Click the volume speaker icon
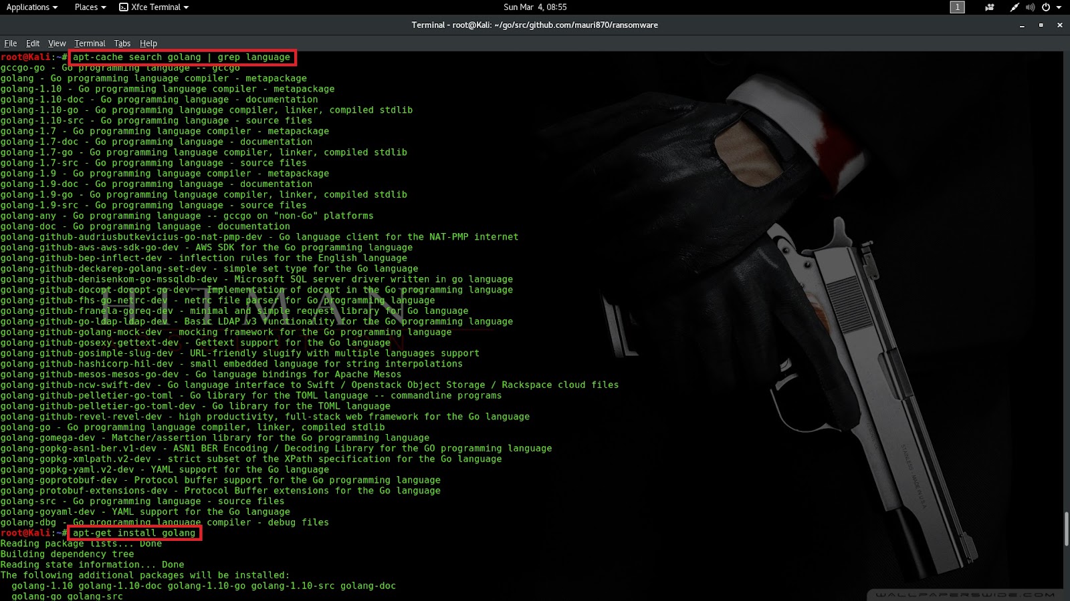Image resolution: width=1070 pixels, height=601 pixels. (1030, 7)
